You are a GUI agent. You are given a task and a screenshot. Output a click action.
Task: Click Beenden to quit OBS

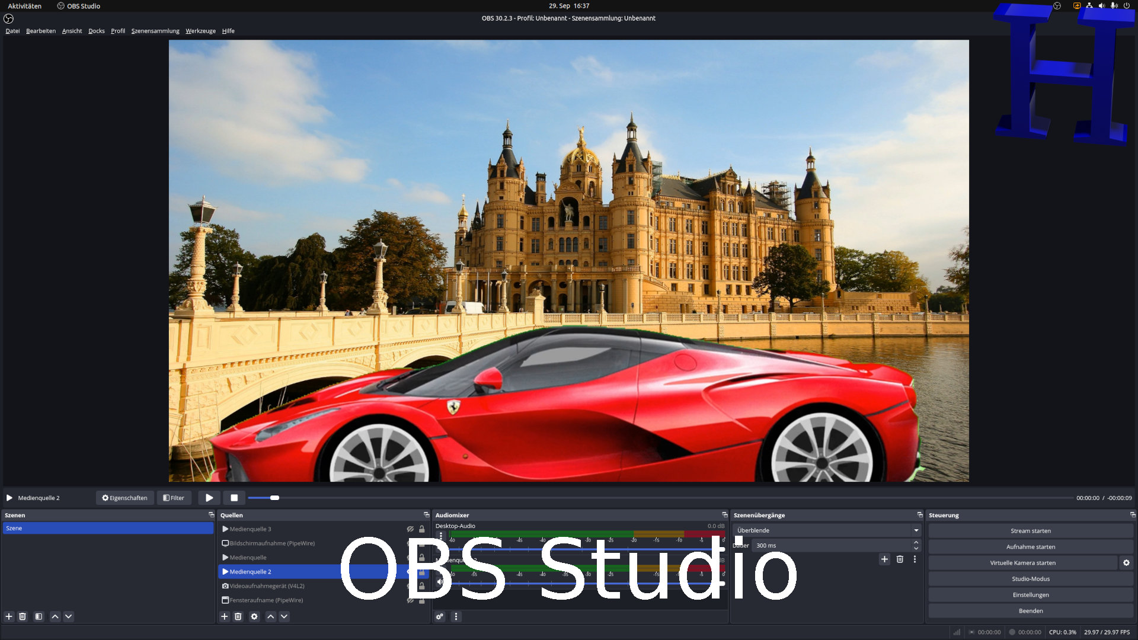click(1031, 611)
